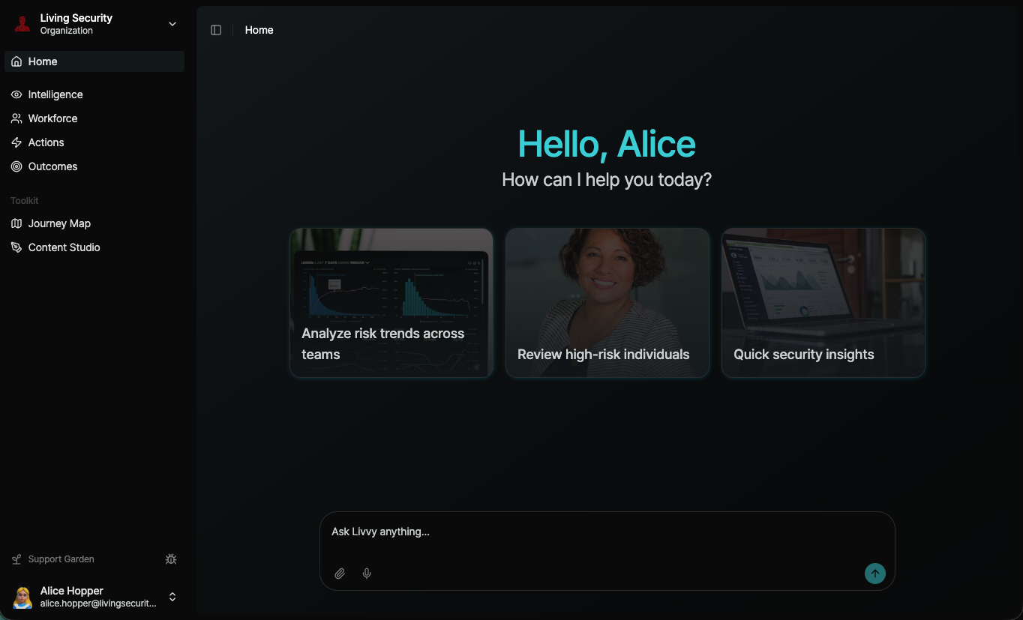The image size is (1023, 620).
Task: Go to the Outcomes page
Action: click(x=52, y=166)
